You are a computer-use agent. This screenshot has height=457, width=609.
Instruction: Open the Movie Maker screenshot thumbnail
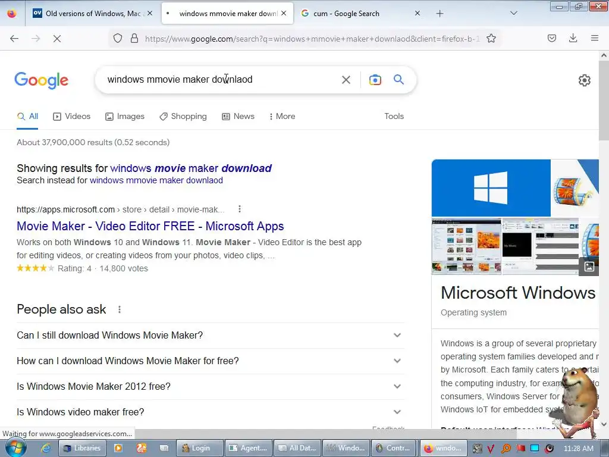coord(466,246)
